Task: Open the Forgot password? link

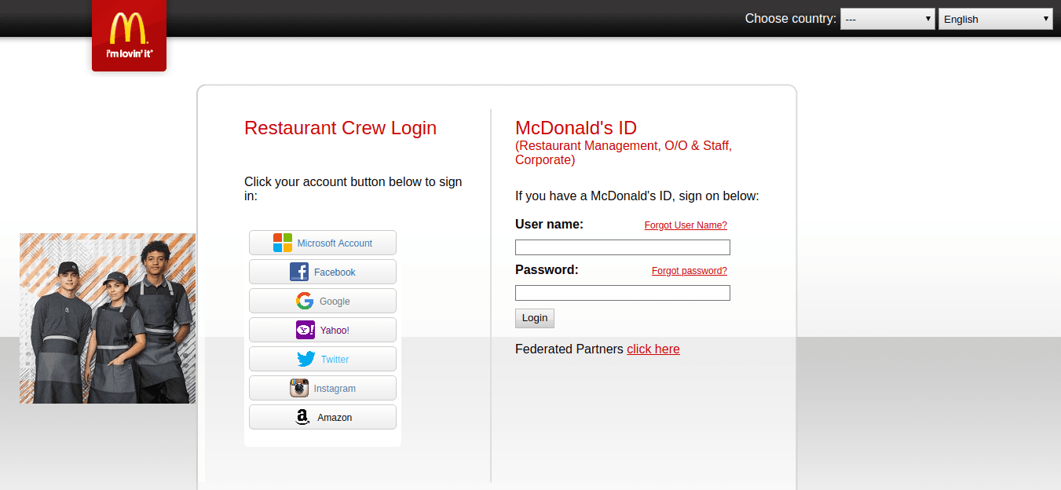Action: coord(690,271)
